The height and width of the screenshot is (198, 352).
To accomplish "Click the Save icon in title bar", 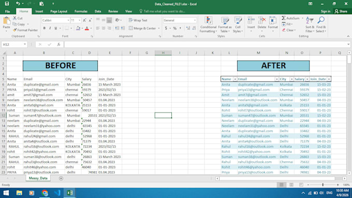I will [7, 4].
